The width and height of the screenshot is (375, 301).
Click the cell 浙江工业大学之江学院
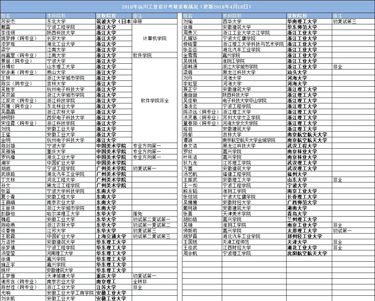pos(254,32)
